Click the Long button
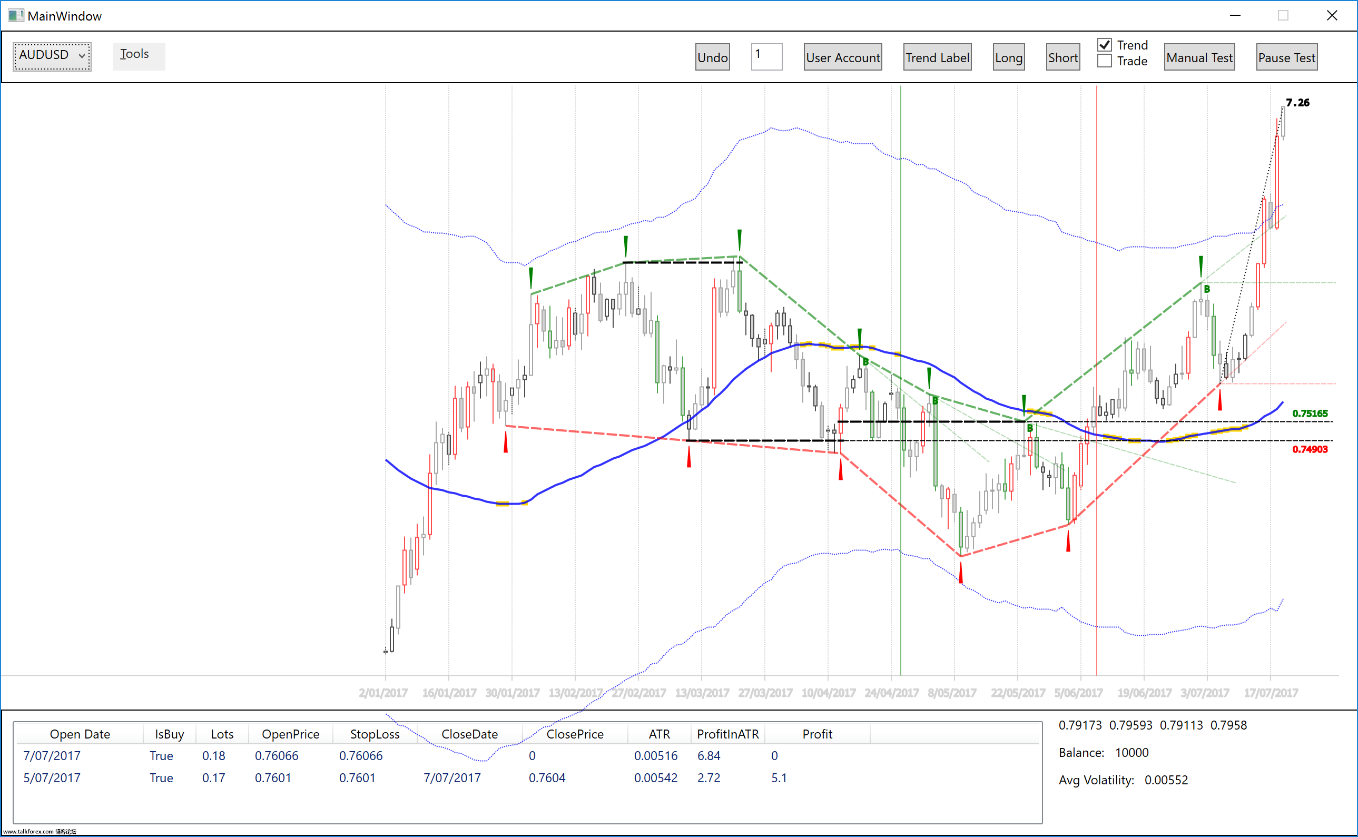Viewport: 1358px width, 837px height. coord(1008,57)
